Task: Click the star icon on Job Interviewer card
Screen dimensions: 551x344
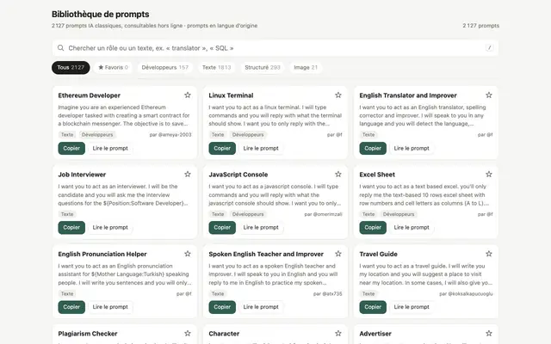Action: click(x=188, y=174)
